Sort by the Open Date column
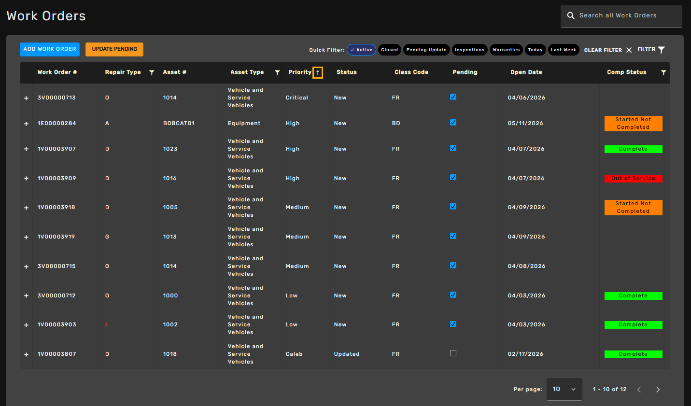Image resolution: width=691 pixels, height=406 pixels. 526,72
